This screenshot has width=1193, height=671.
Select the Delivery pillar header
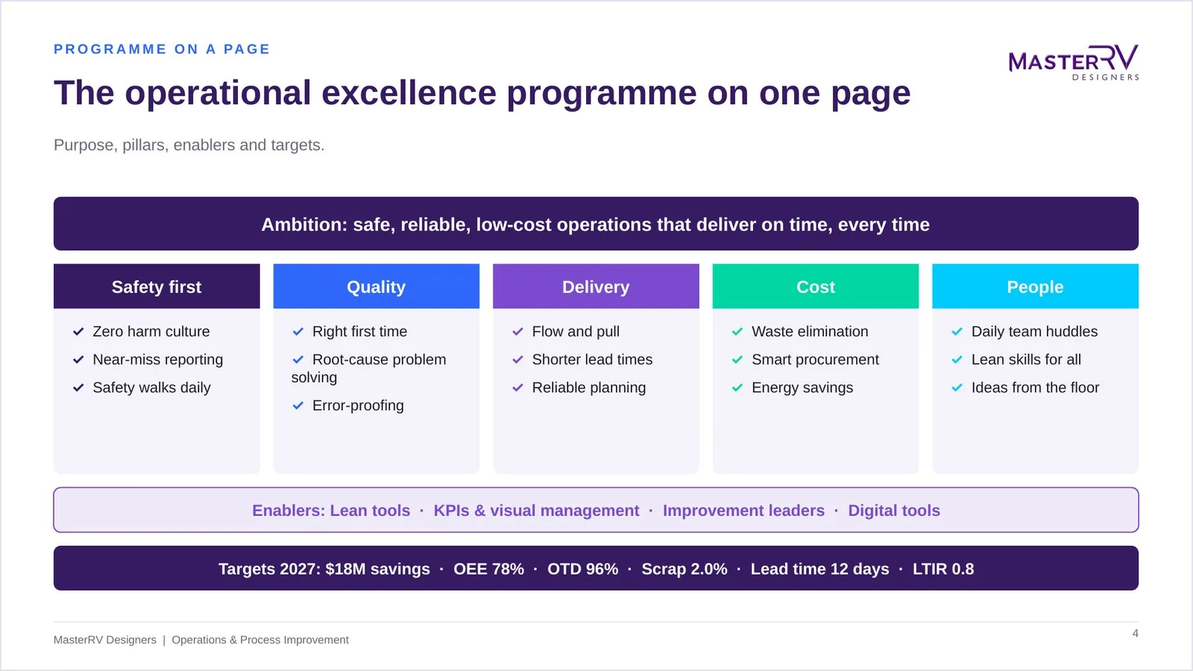pyautogui.click(x=596, y=286)
